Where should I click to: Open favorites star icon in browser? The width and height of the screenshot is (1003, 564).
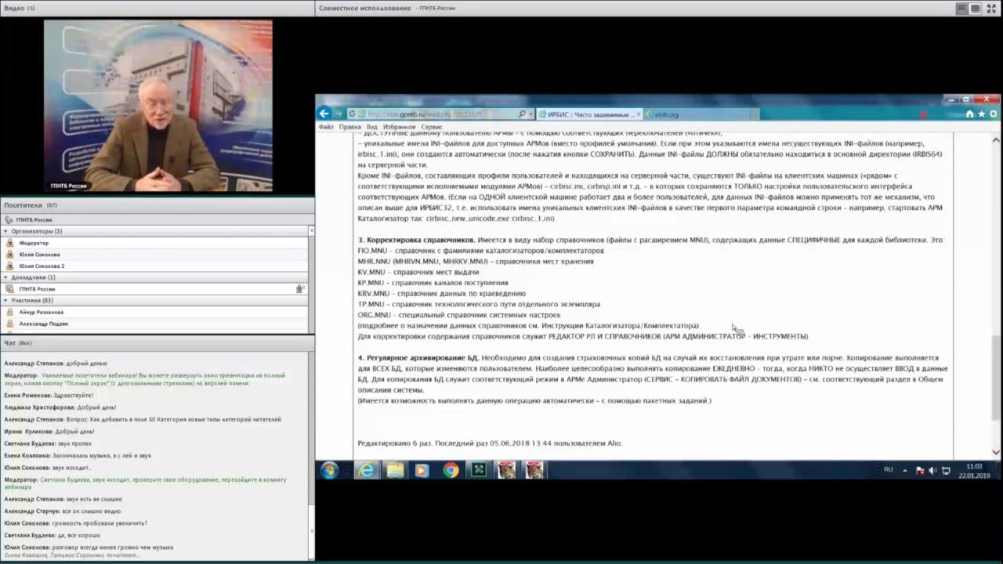[x=981, y=114]
